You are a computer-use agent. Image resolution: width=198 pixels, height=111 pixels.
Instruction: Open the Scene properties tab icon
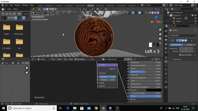point(166,48)
